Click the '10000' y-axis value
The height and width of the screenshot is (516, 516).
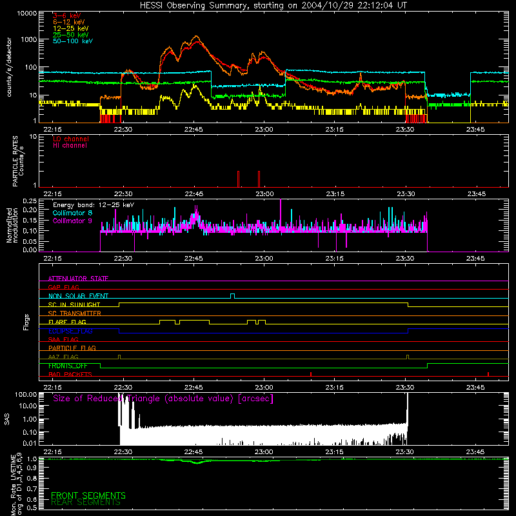pos(27,14)
